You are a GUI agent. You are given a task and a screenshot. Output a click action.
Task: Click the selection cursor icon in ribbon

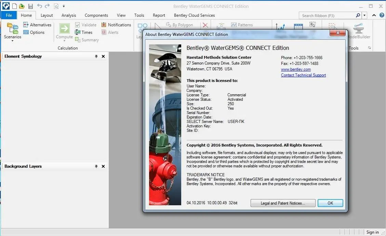point(312,24)
